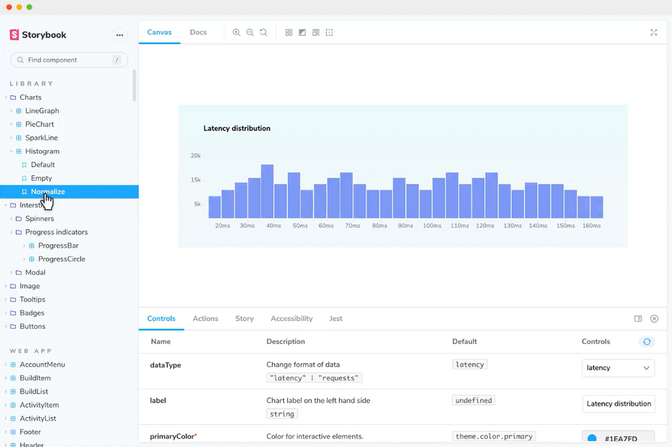Toggle the grid view toolbar icon

289,33
